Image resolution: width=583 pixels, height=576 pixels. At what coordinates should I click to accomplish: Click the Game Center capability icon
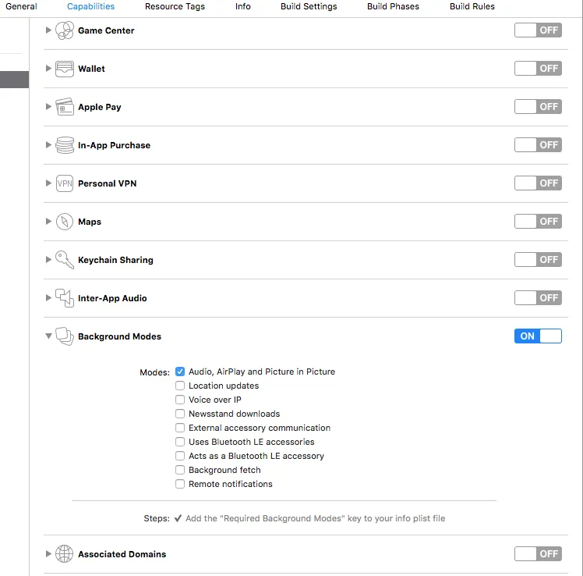(x=64, y=30)
